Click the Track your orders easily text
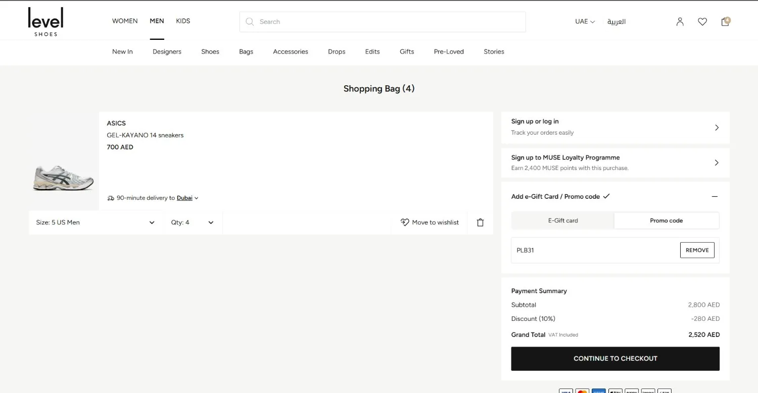The image size is (758, 393). click(x=542, y=133)
